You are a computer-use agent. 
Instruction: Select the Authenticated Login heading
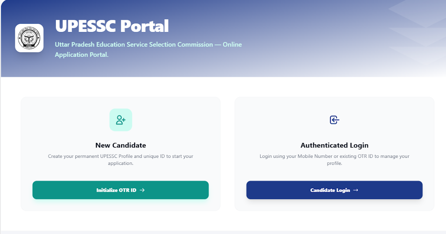tap(334, 145)
